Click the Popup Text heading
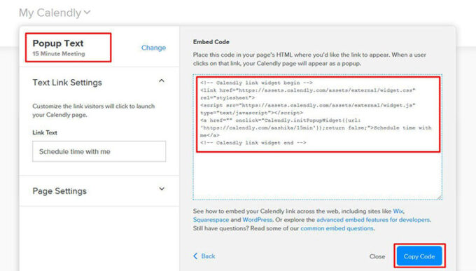Image resolution: width=476 pixels, height=271 pixels. tap(58, 43)
